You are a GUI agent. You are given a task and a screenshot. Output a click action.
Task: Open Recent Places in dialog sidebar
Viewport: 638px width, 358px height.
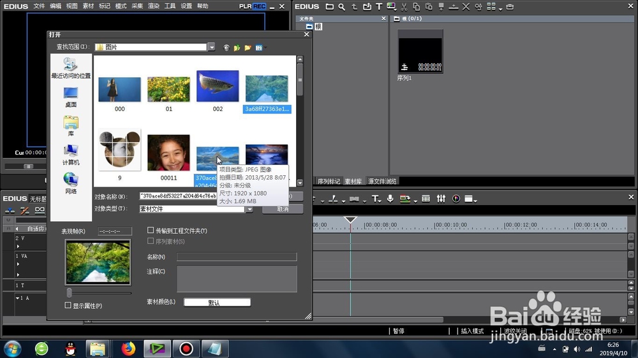tap(71, 68)
